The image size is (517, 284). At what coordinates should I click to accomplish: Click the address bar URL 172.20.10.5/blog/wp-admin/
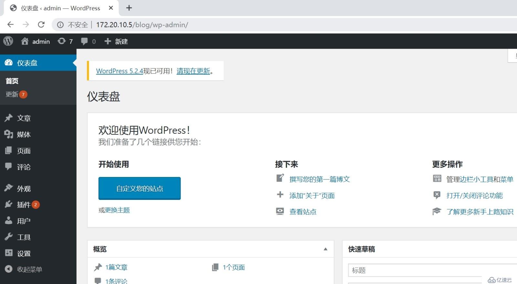(142, 25)
